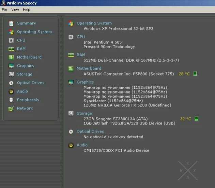
Task: Go to Motherboard section label in sidebar
Action: [29, 57]
